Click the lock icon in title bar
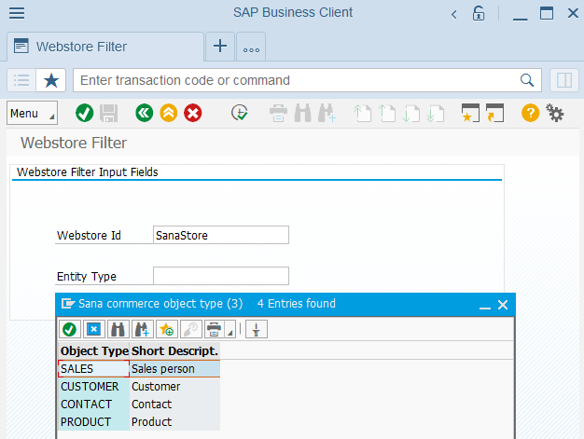 point(479,14)
